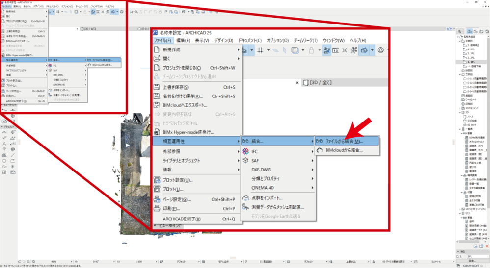This screenshot has height=268, width=490.
Task: Choose BIMcloudから結合... in the enlarged submenu
Action: (347, 150)
